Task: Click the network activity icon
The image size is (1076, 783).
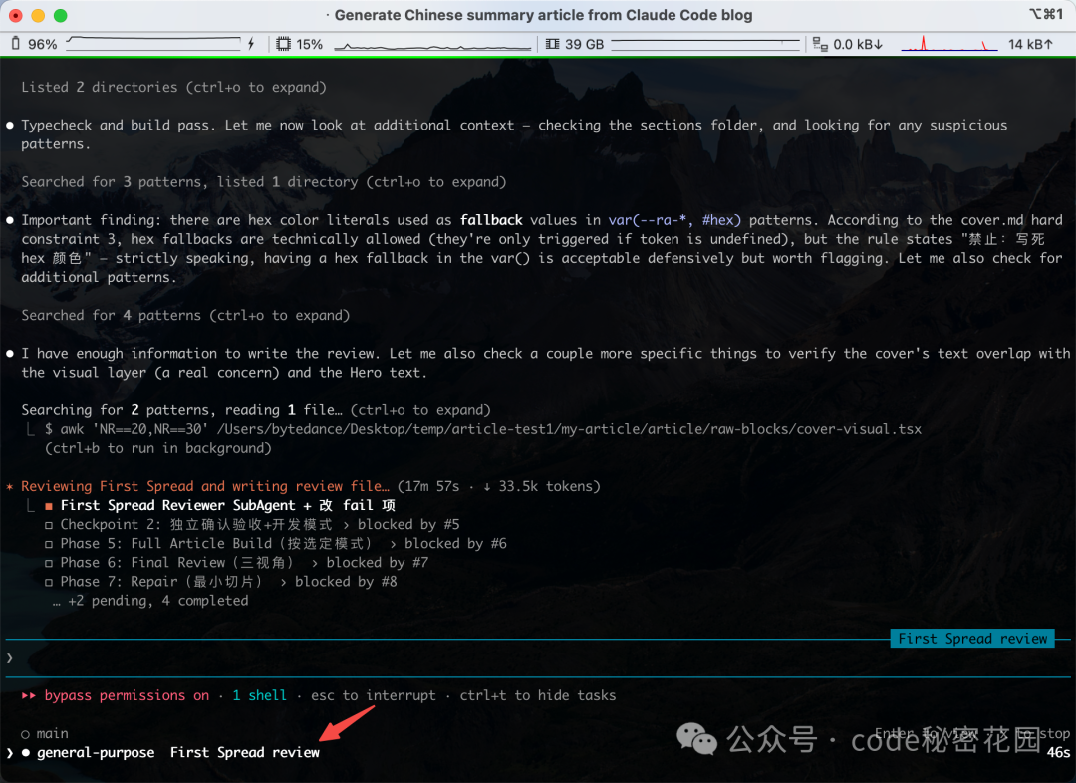Action: [x=819, y=44]
